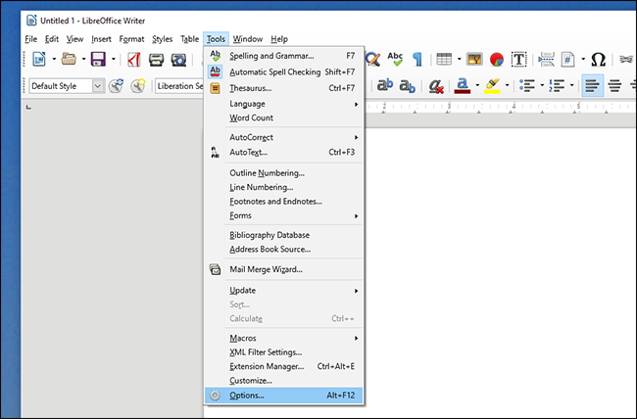Toggle the bulleted list icon
This screenshot has width=637, height=419.
point(526,86)
